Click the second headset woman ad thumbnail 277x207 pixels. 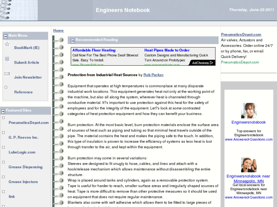249,164
